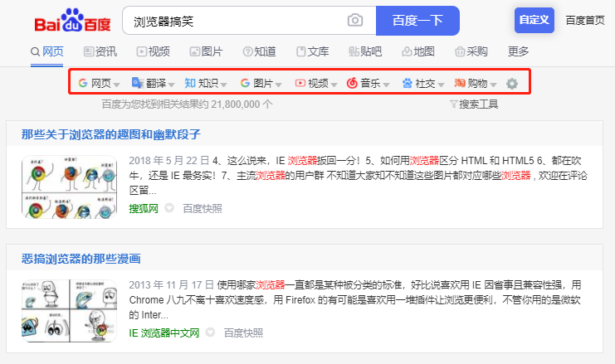Switch to the 视频 tab in top navigation

154,51
